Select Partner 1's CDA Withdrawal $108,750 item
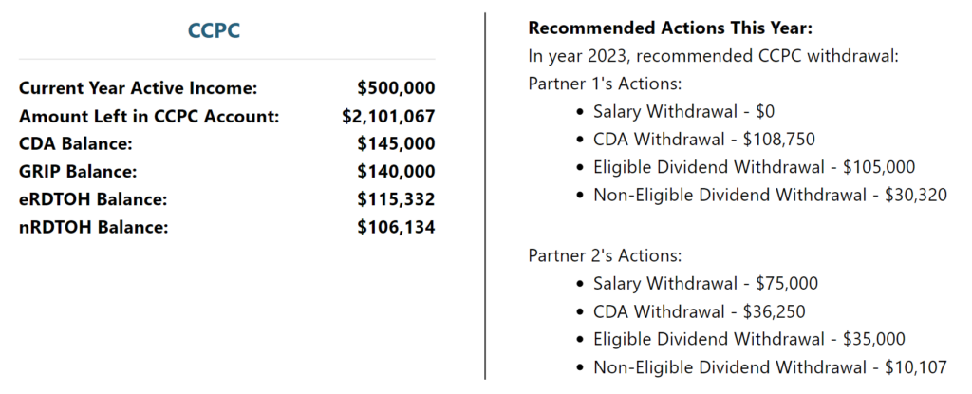The image size is (972, 394). tap(704, 139)
